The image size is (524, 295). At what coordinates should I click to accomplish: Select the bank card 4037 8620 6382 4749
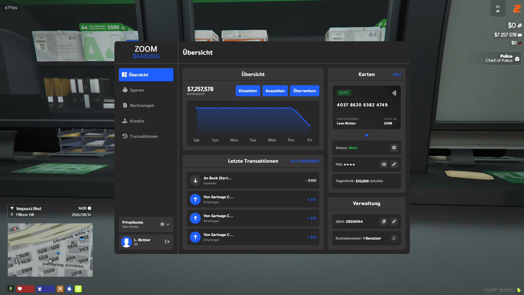coord(366,107)
